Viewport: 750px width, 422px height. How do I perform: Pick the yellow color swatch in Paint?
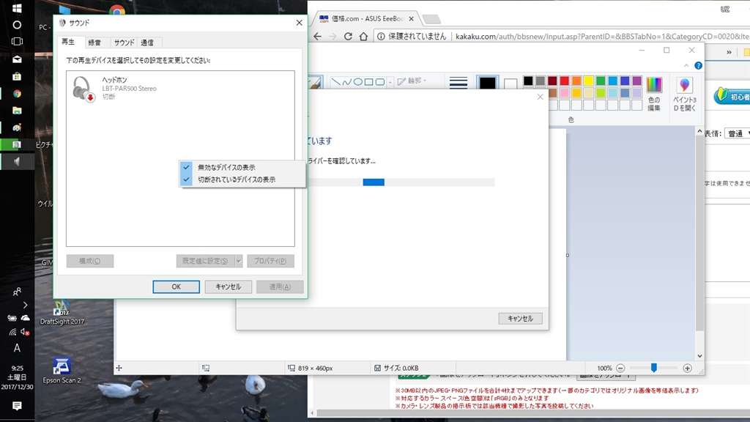coord(588,81)
